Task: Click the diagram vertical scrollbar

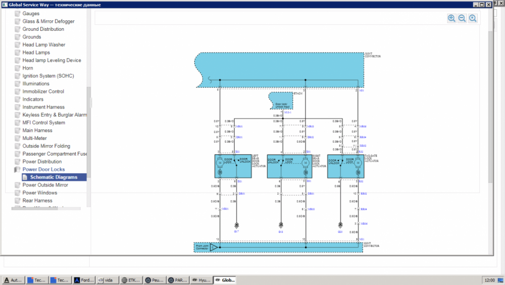Action: [x=490, y=106]
